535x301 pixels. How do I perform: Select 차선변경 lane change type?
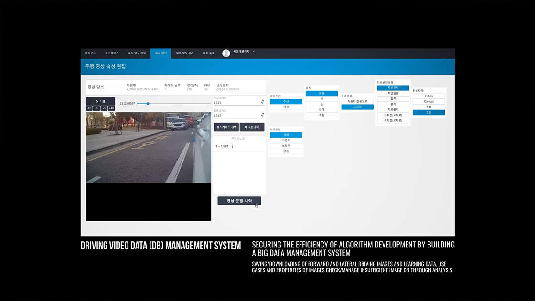(393, 93)
